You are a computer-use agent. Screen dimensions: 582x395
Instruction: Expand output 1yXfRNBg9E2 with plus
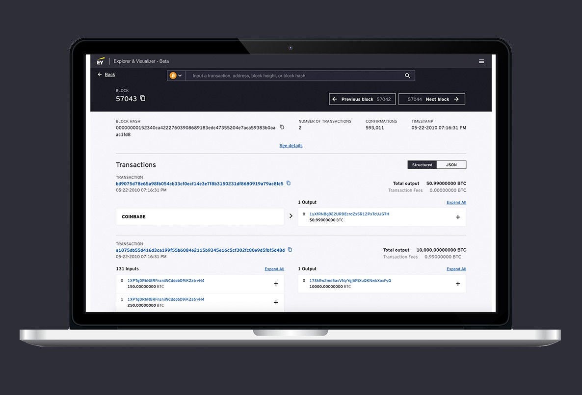[x=458, y=217]
